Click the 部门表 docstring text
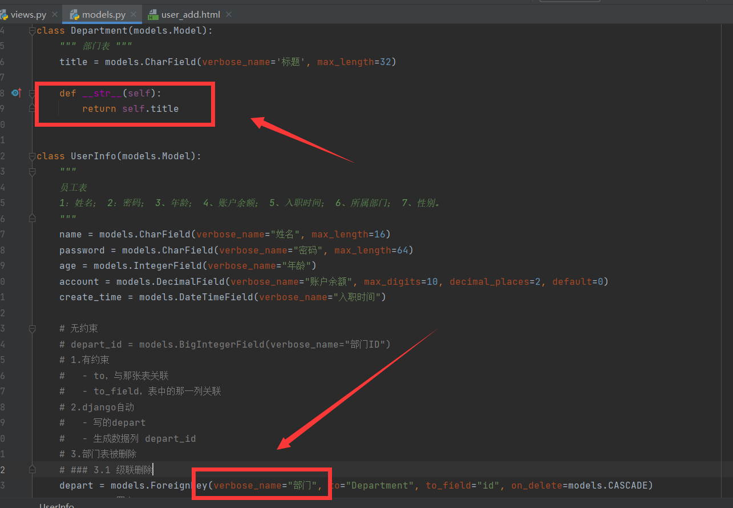 (x=96, y=46)
